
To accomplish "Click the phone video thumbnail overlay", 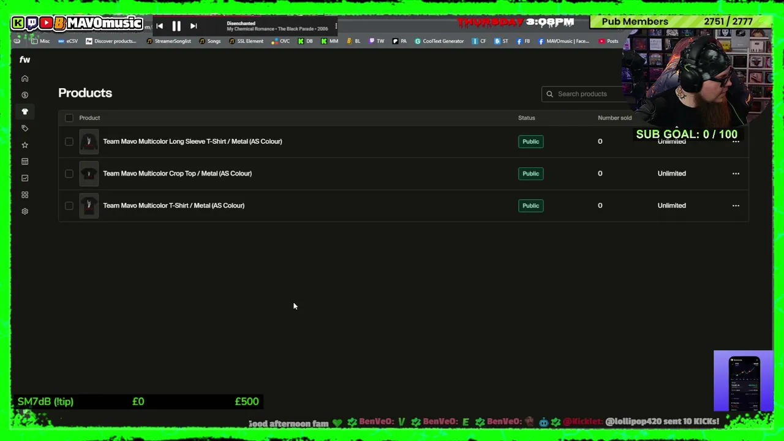I will (743, 381).
